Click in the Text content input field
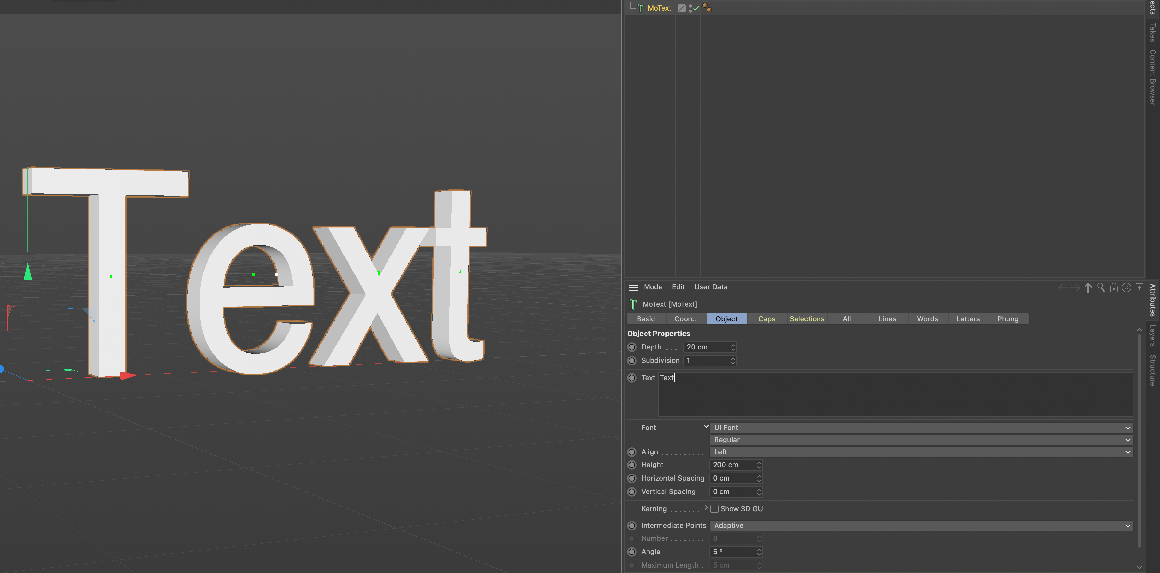 point(895,394)
